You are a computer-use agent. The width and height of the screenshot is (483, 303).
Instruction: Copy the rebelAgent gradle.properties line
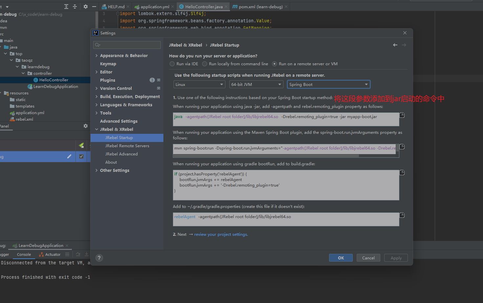pyautogui.click(x=402, y=215)
